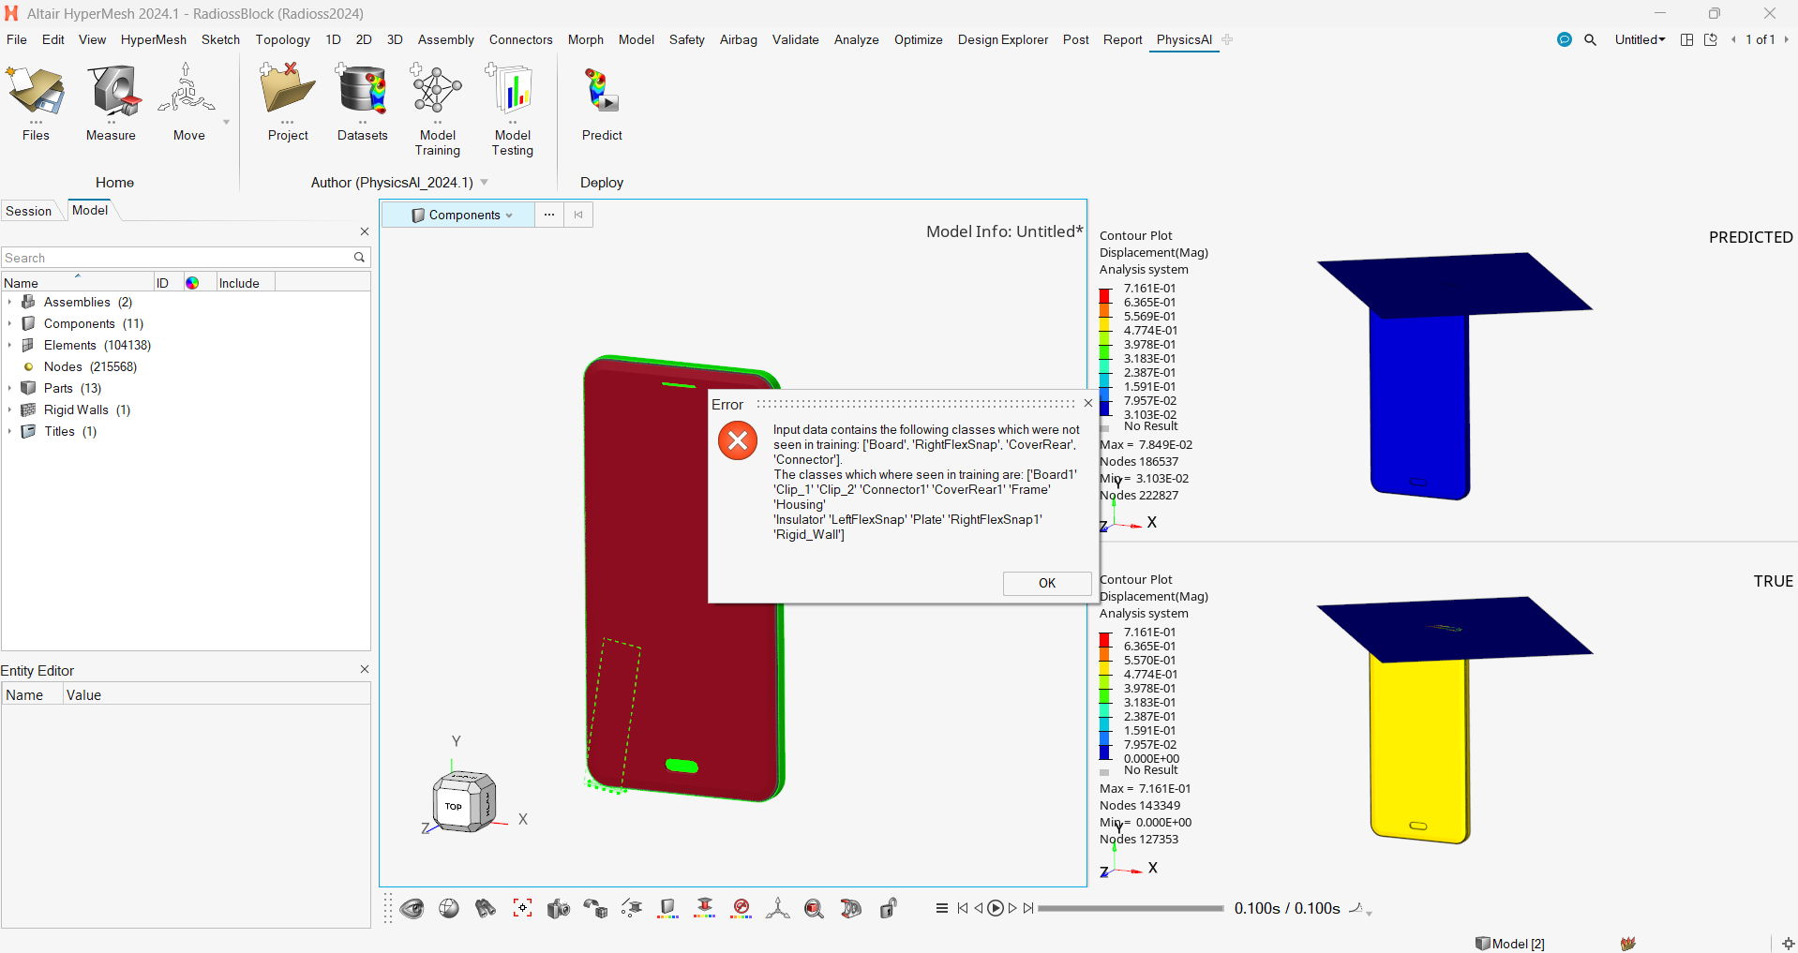Screen dimensions: 1798x953
Task: Close the Model browser panel
Action: 365,231
